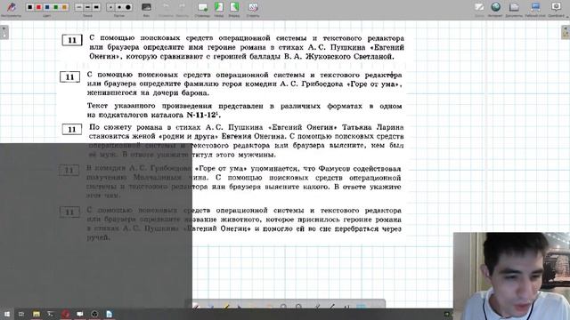Open the white presentation-screen app on taskbar
Viewport: 570px width, 320px height.
(80, 314)
